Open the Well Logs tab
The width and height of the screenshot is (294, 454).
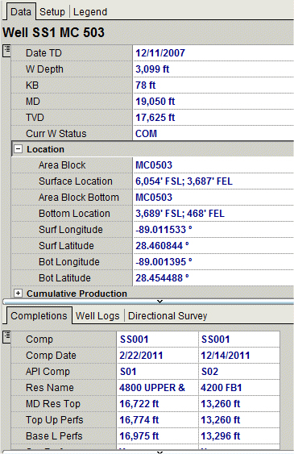click(97, 316)
